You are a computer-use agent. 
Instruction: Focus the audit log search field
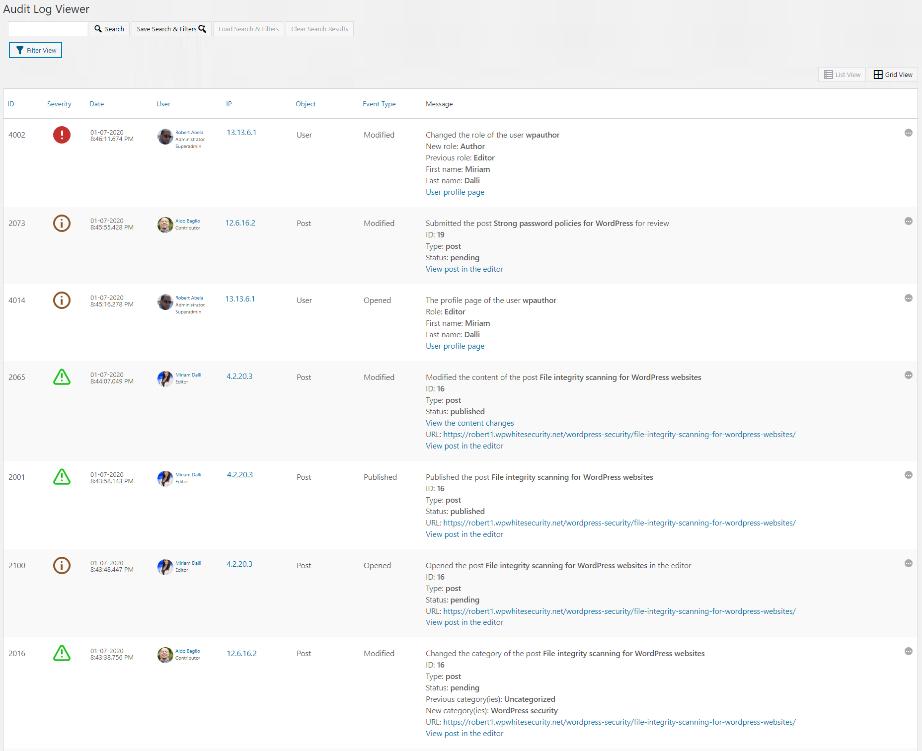tap(48, 29)
